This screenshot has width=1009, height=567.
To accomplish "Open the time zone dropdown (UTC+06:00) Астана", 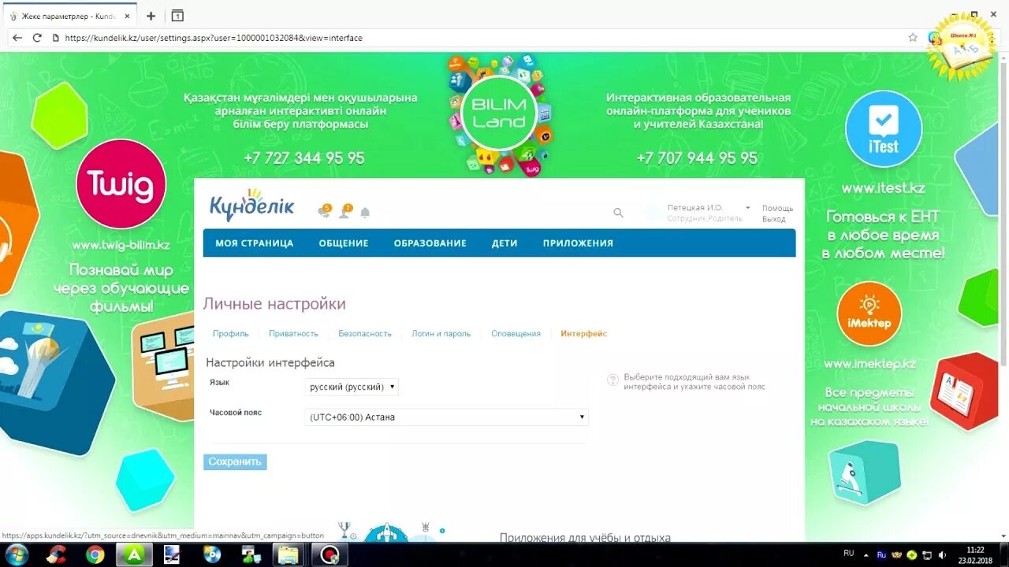I will tap(446, 417).
